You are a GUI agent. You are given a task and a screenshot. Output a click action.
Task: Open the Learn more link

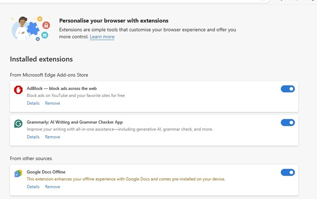click(x=102, y=37)
